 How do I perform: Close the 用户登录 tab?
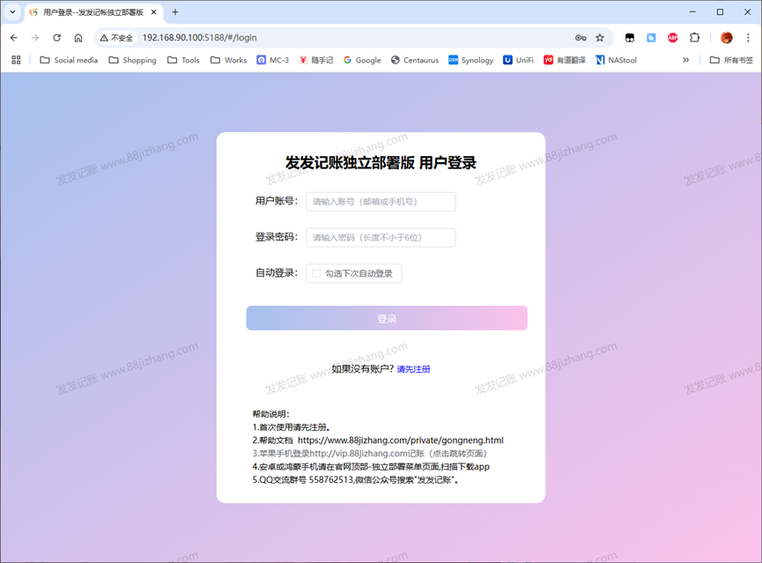153,12
